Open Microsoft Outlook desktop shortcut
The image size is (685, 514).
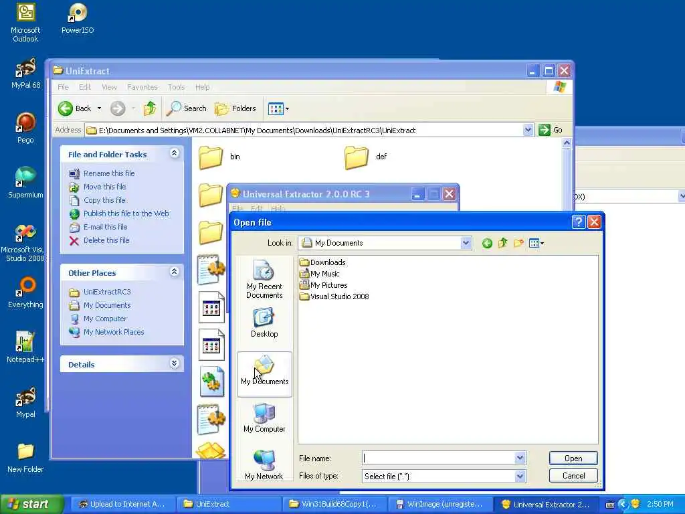click(x=25, y=23)
